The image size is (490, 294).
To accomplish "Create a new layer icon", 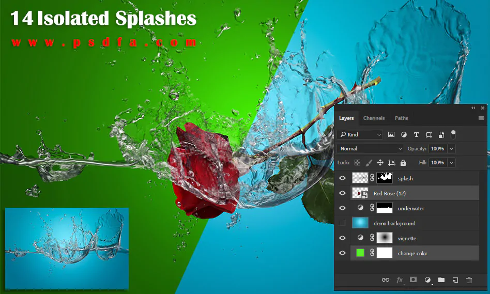I will point(455,280).
